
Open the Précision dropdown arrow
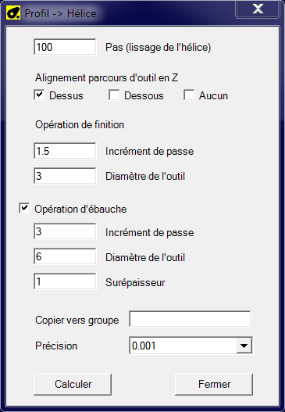pos(244,346)
